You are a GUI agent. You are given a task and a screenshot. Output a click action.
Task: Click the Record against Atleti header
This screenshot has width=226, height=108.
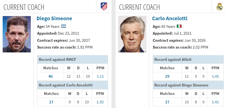(x=188, y=59)
